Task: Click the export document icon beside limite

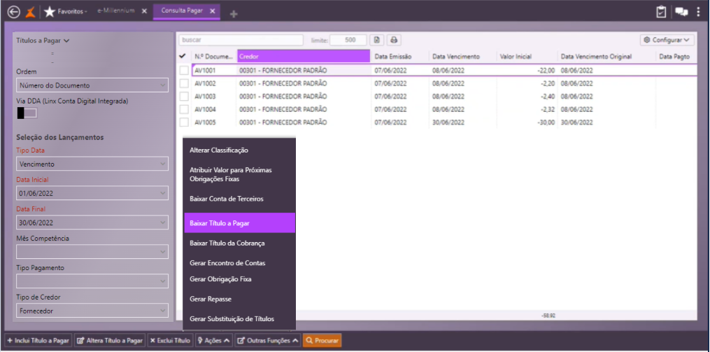Action: [x=377, y=40]
